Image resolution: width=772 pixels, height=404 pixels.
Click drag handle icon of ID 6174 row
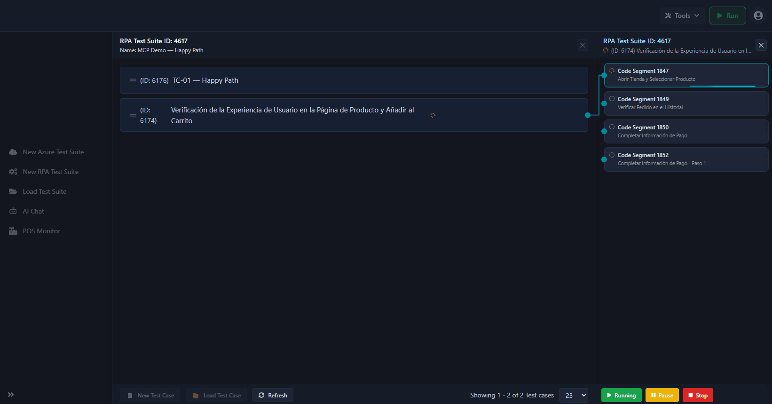[133, 115]
